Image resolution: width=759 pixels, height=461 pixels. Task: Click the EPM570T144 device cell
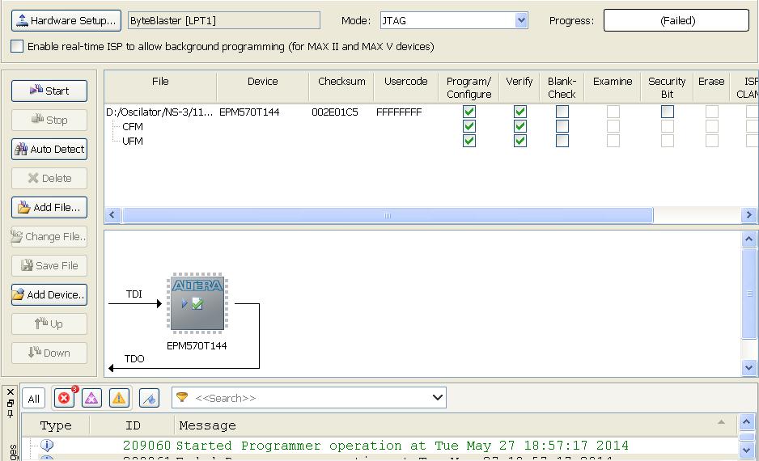[x=249, y=112]
